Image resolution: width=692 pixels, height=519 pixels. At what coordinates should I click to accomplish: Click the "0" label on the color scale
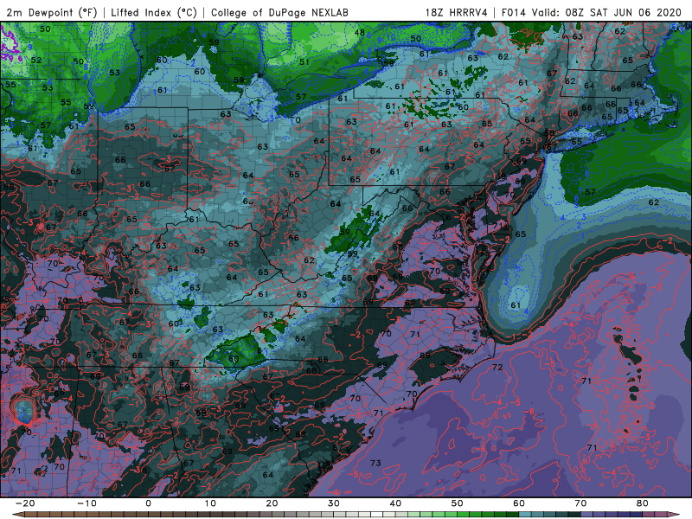pyautogui.click(x=148, y=503)
